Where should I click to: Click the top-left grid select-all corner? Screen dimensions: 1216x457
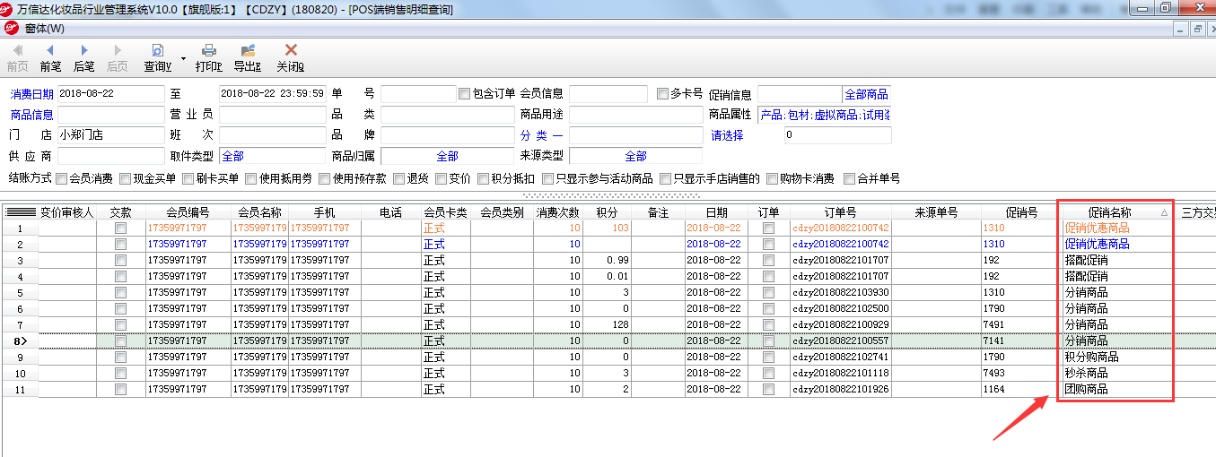point(20,212)
